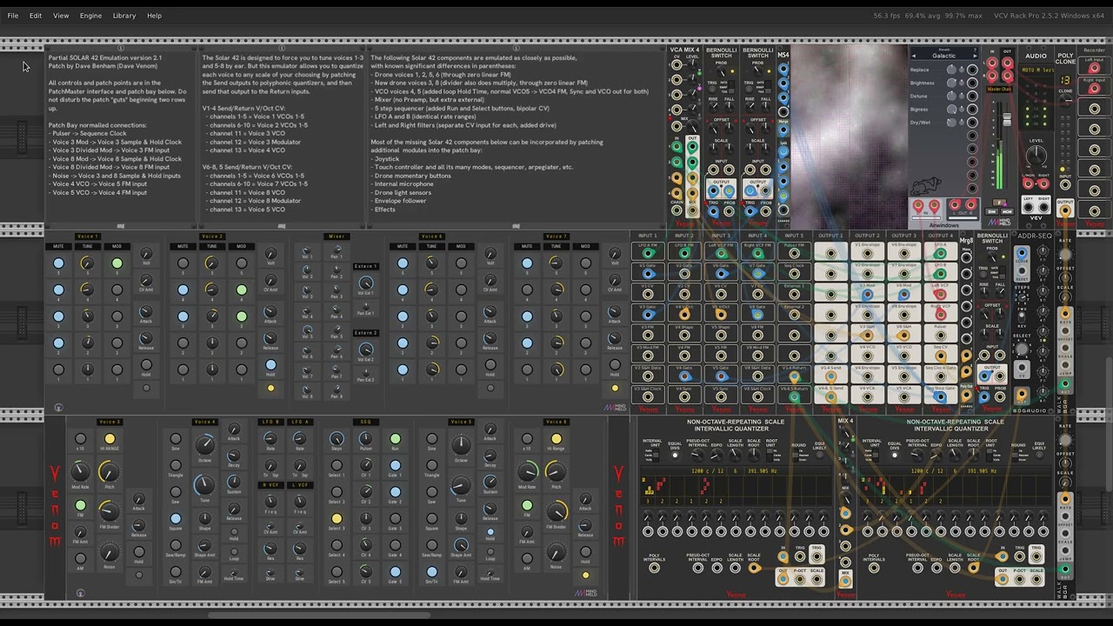Toggle SEQ Select 3 yellow button
The image size is (1113, 626).
[337, 519]
